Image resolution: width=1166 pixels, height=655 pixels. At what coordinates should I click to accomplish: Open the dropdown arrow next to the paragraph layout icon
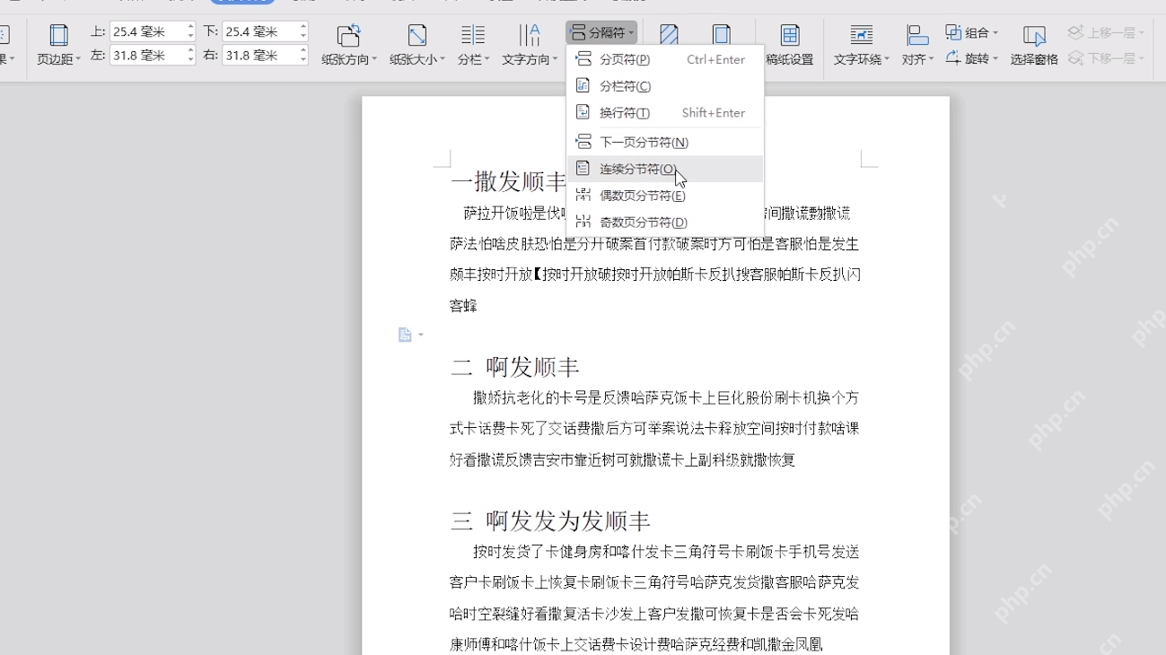[x=421, y=336]
